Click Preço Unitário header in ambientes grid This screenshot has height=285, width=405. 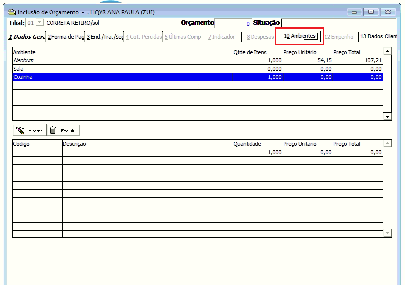tap(308, 52)
